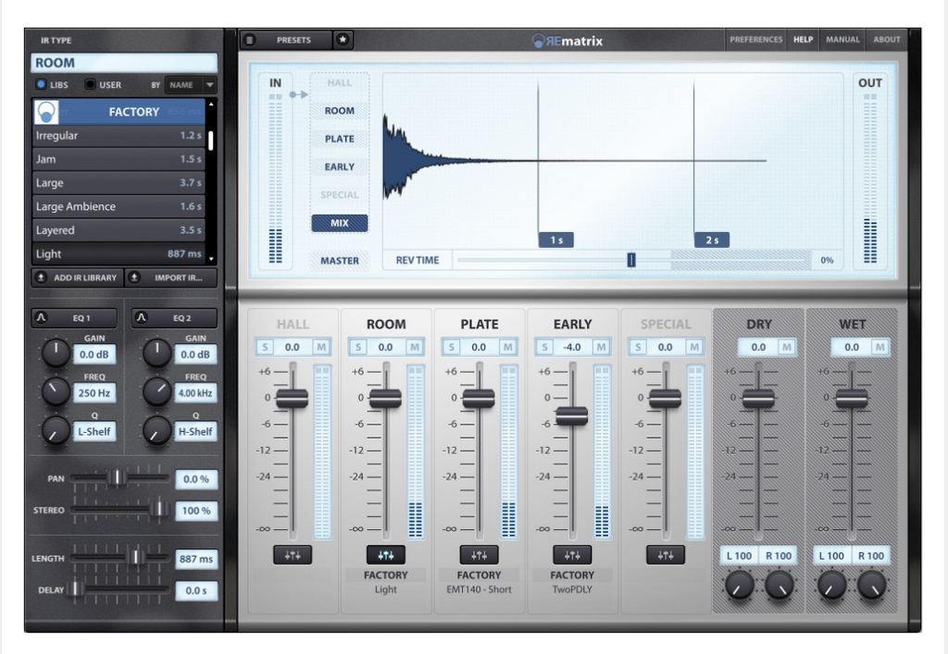Image resolution: width=948 pixels, height=654 pixels.
Task: Open the SPECIAL channel settings mixer icon
Action: (665, 555)
